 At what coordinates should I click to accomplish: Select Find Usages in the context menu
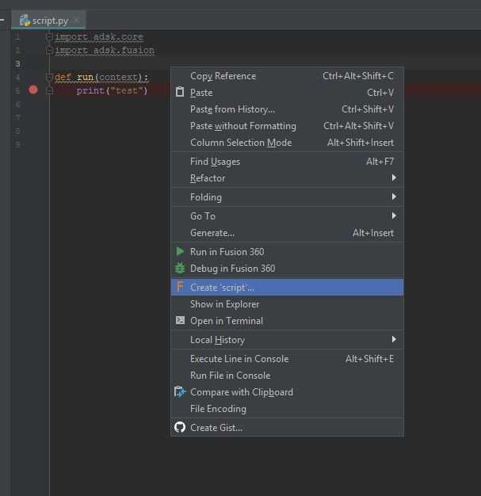[x=287, y=162]
